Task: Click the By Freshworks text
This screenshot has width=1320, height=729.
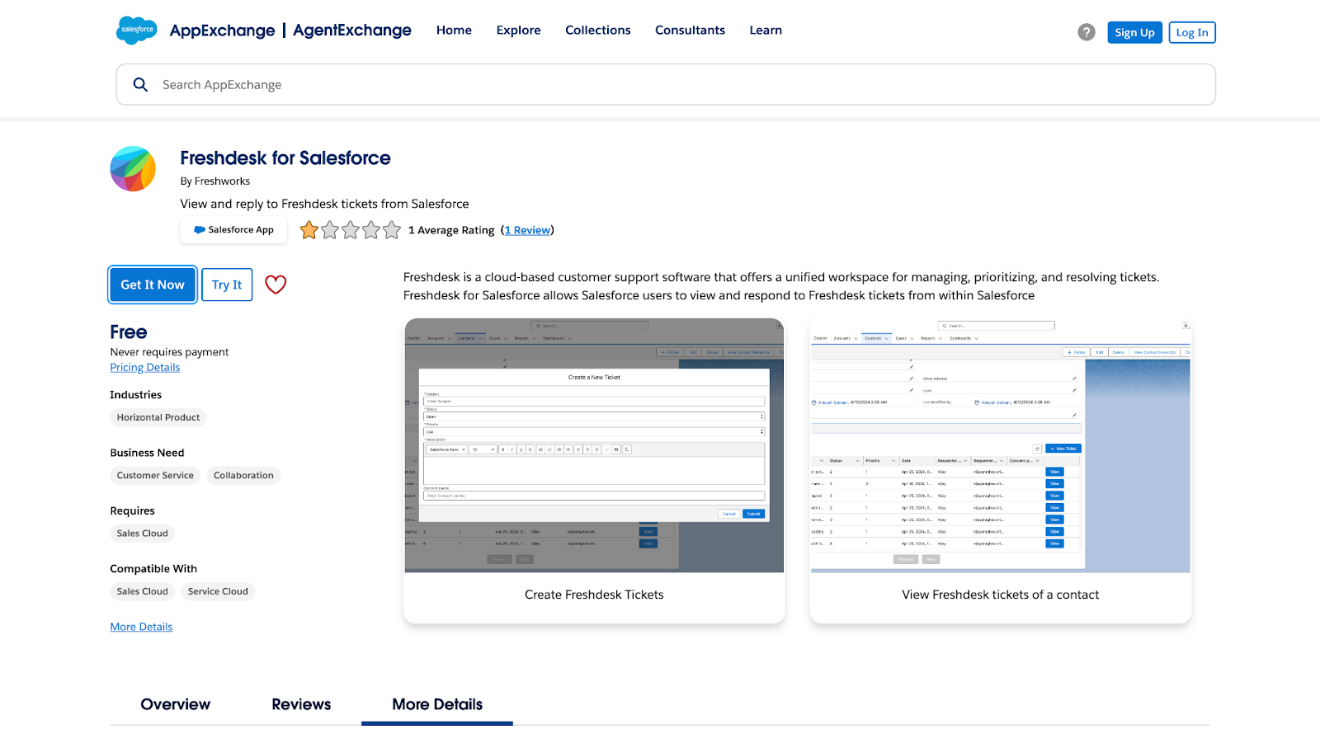Action: coord(215,181)
